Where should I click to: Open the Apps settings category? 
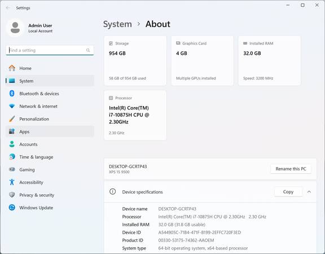point(50,132)
